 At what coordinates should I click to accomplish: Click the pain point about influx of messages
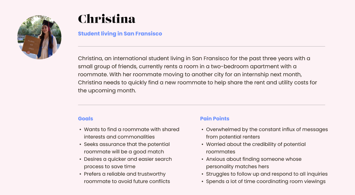click(x=267, y=133)
